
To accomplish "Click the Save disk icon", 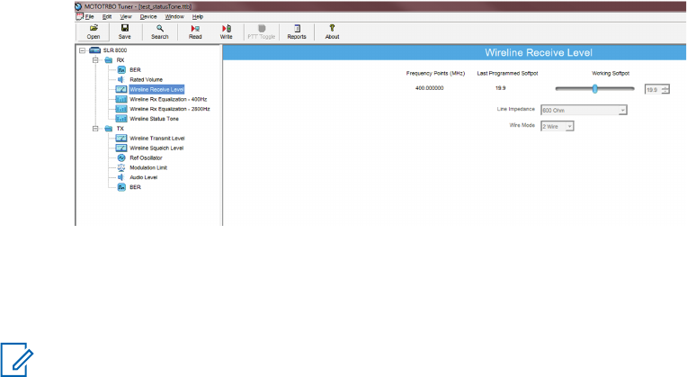I will click(x=125, y=28).
